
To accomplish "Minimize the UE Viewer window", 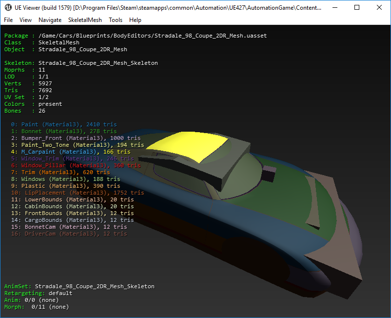I will tap(334, 8).
